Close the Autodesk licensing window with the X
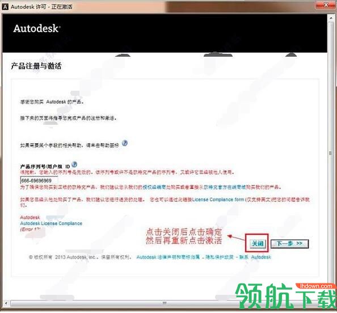The height and width of the screenshot is (313, 337). pos(326,5)
